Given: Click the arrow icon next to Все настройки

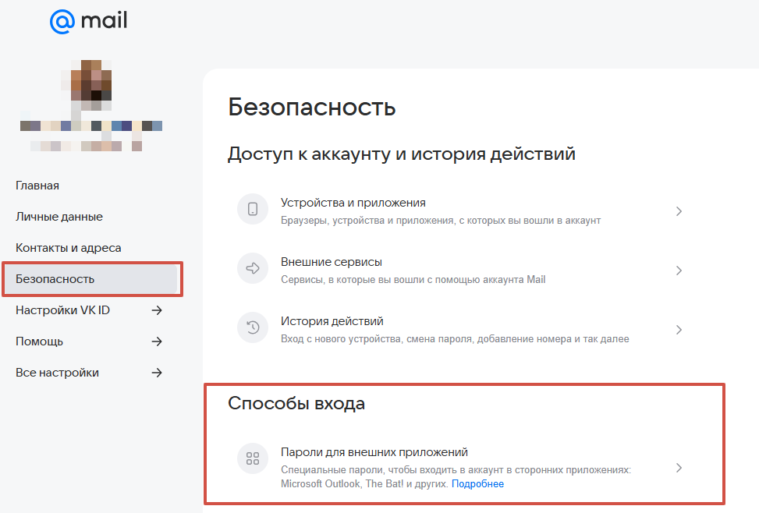Looking at the screenshot, I should (157, 373).
